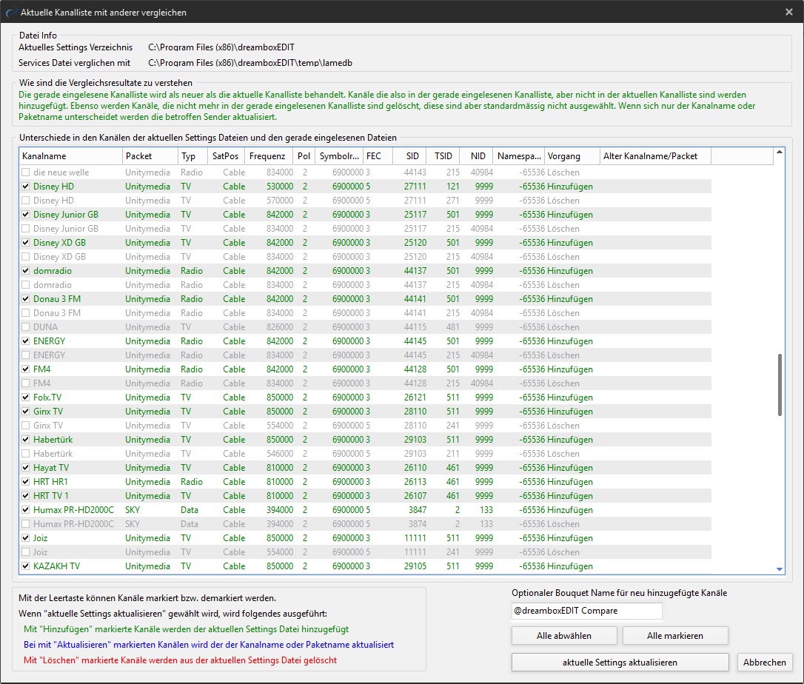
Task: Uncheck the HRT HR1 checkbox
Action: 26,482
